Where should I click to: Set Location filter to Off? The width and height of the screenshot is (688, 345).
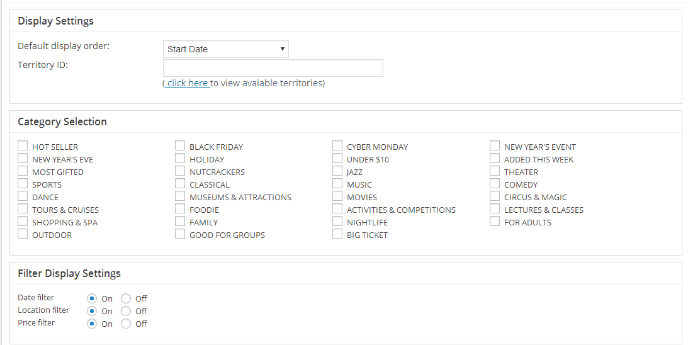(x=126, y=311)
